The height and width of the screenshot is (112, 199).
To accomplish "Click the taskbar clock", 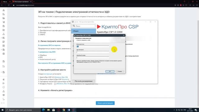I will tap(190, 110).
